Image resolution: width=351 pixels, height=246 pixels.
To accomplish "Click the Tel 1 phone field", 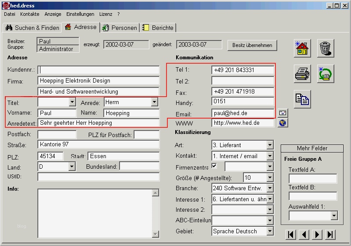I will click(243, 70).
